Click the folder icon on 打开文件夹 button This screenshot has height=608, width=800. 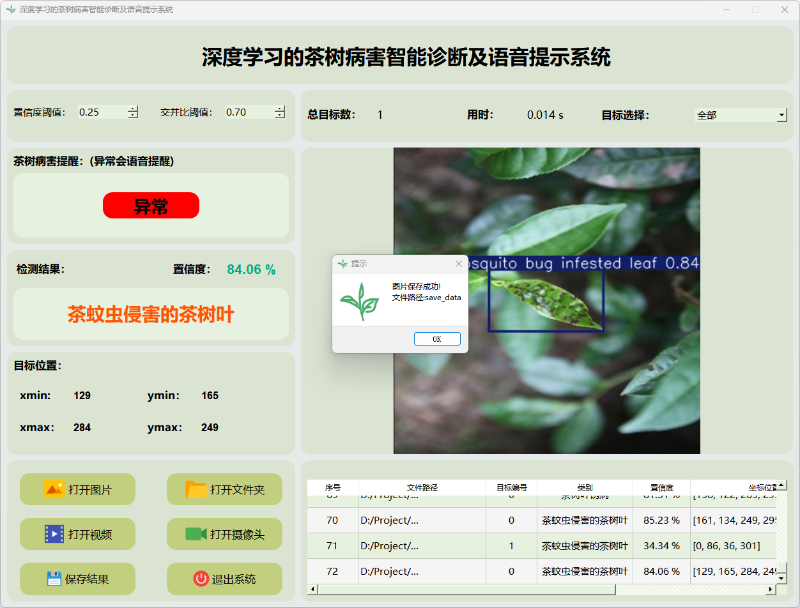(x=196, y=489)
